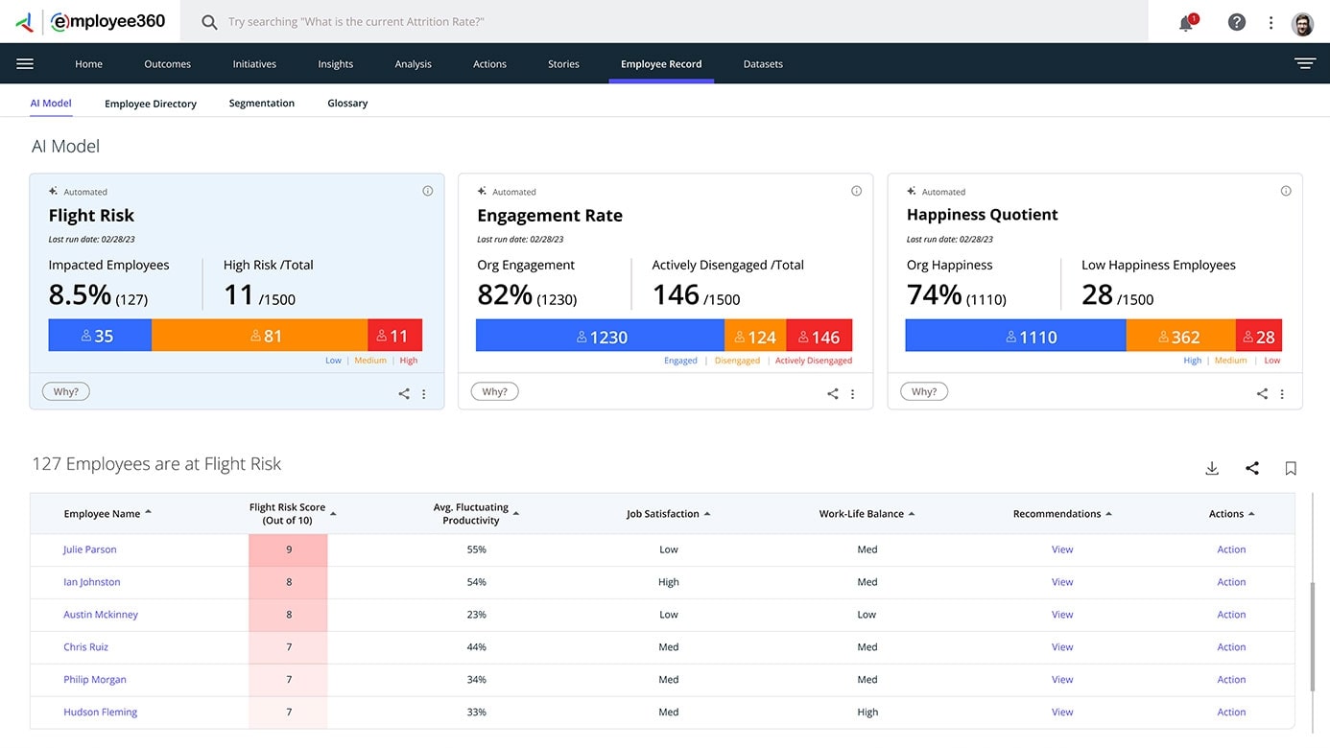Click the Why? button on Flight Risk

tap(66, 391)
